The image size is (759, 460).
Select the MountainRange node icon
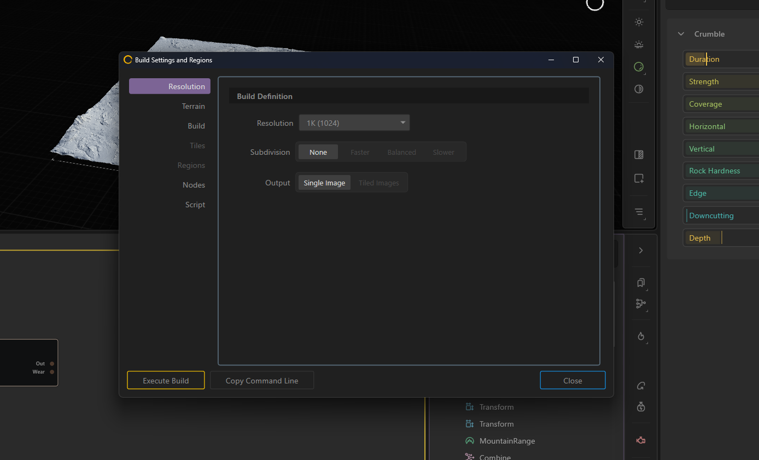[x=469, y=441]
